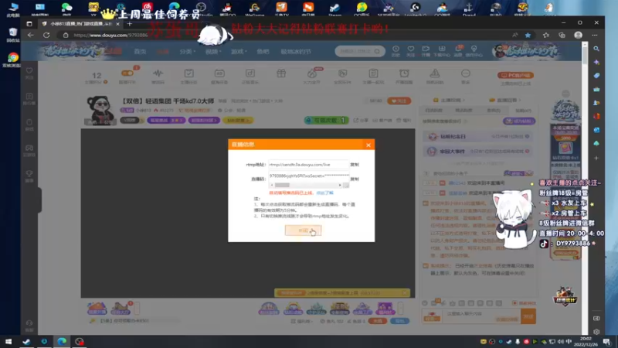Click the stream key horizontal scrollbar thumb

pos(282,185)
